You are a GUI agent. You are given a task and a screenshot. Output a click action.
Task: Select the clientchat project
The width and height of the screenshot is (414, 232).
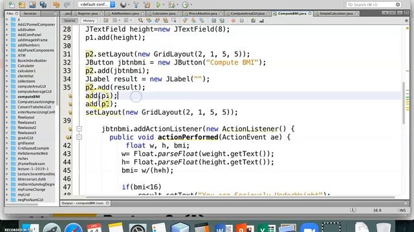click(x=25, y=76)
